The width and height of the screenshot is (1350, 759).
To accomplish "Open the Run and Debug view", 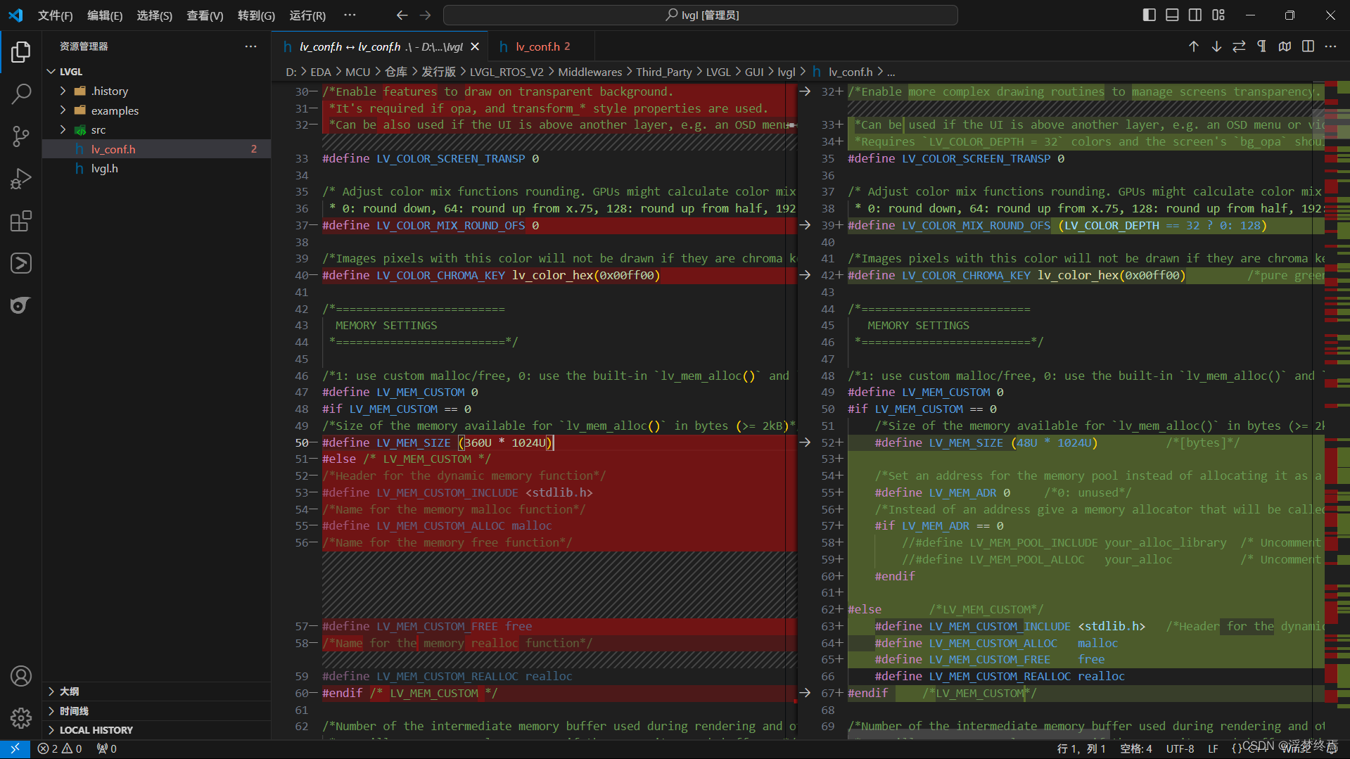I will pos(20,178).
